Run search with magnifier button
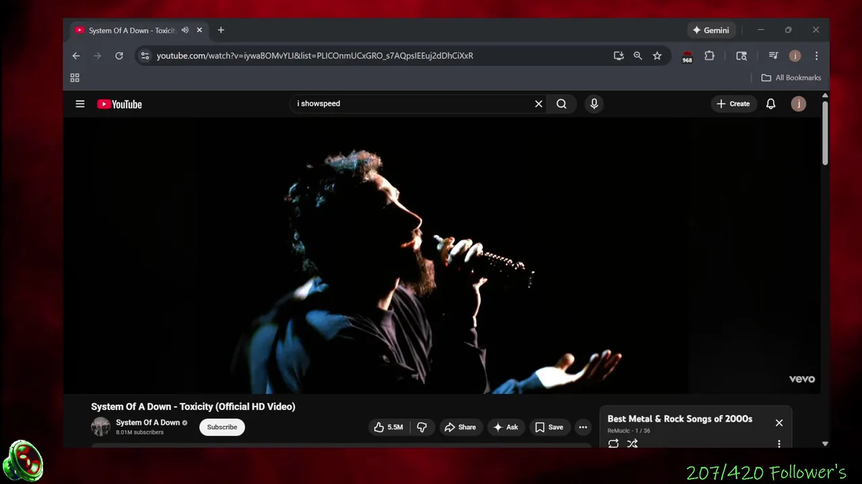The width and height of the screenshot is (862, 484). (x=562, y=104)
